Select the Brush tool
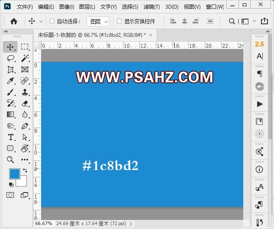 pyautogui.click(x=10, y=92)
